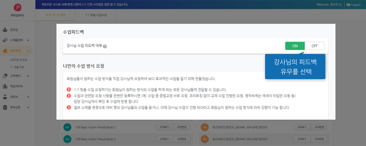Click BUSINESS BOOK_NEW#2 (ON-LINE BOOK) title
366x146 pixels.
(240, 127)
